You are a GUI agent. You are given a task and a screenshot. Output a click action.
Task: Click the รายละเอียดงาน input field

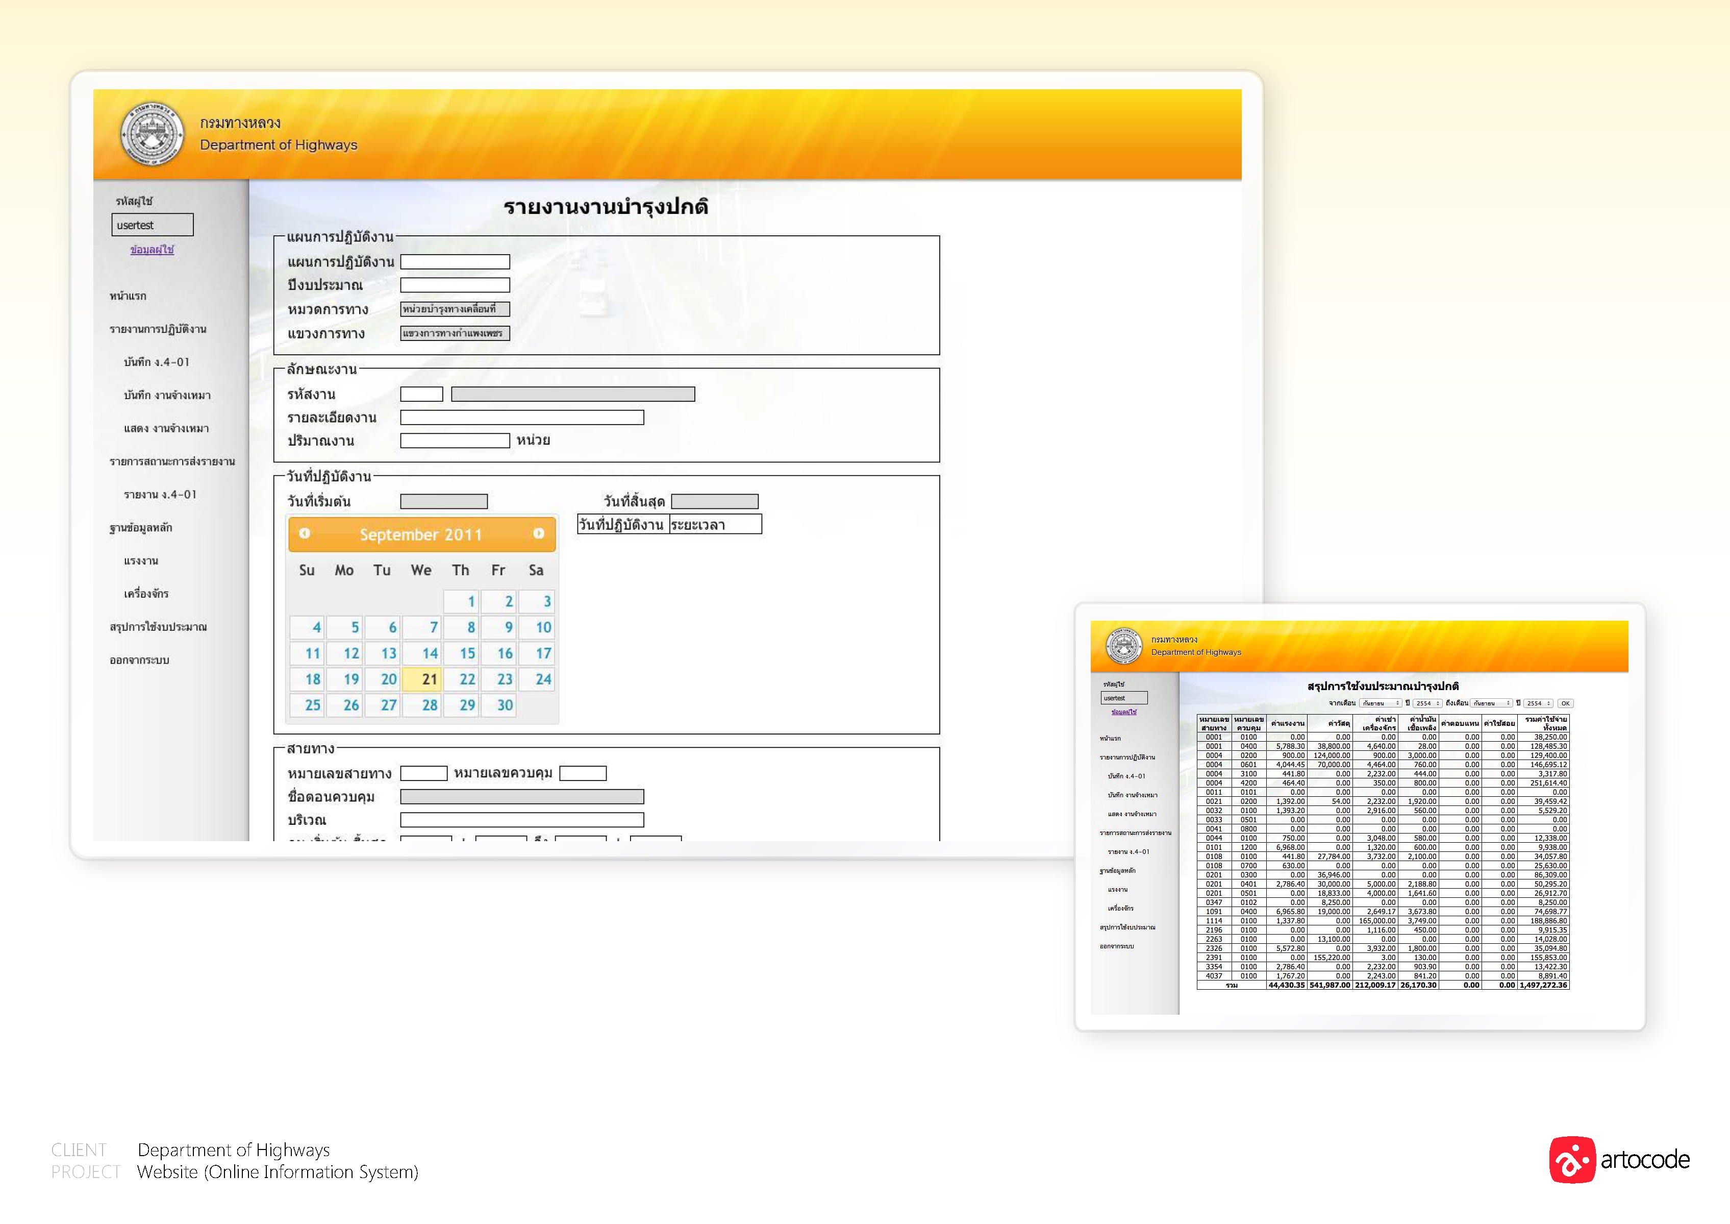point(522,418)
